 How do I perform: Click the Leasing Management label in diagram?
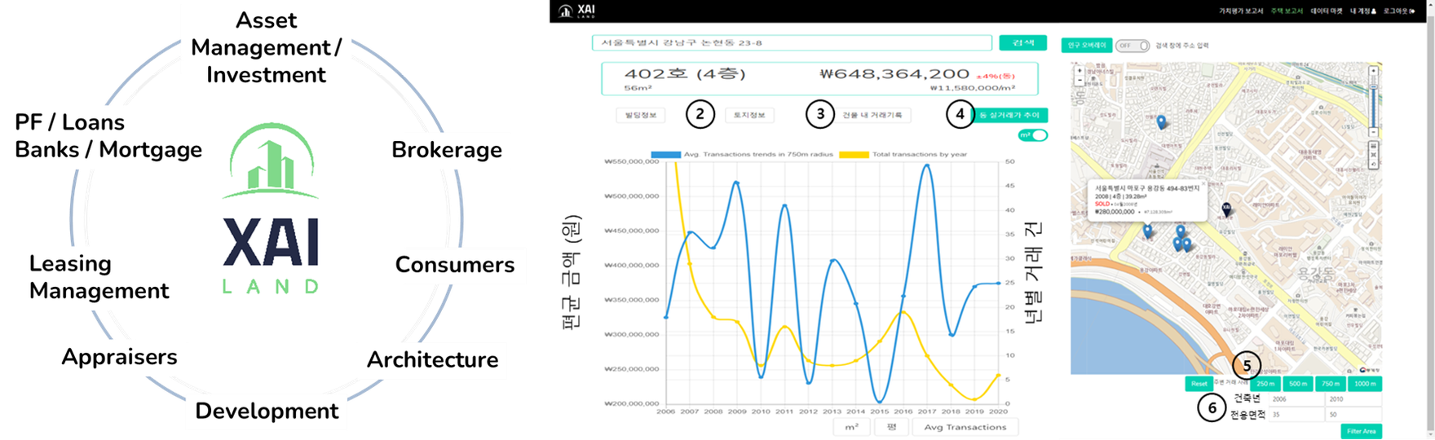(x=99, y=277)
